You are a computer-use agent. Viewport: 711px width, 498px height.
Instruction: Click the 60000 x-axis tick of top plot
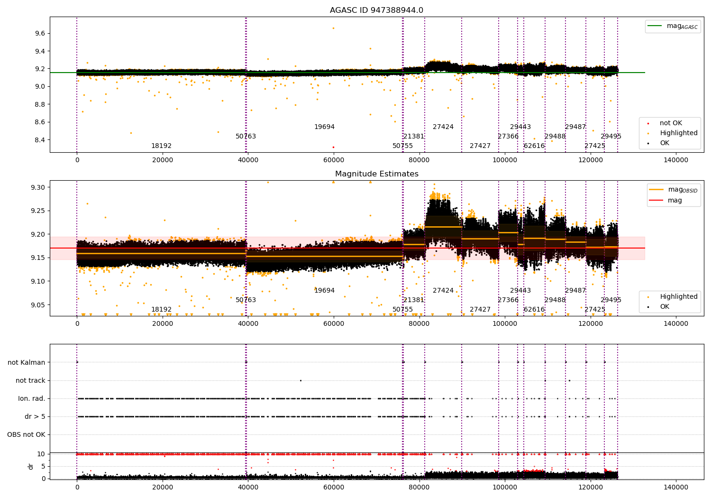point(333,160)
